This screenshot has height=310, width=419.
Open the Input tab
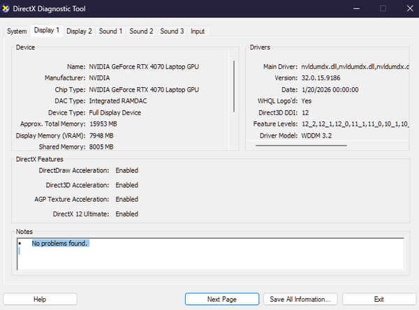click(198, 31)
